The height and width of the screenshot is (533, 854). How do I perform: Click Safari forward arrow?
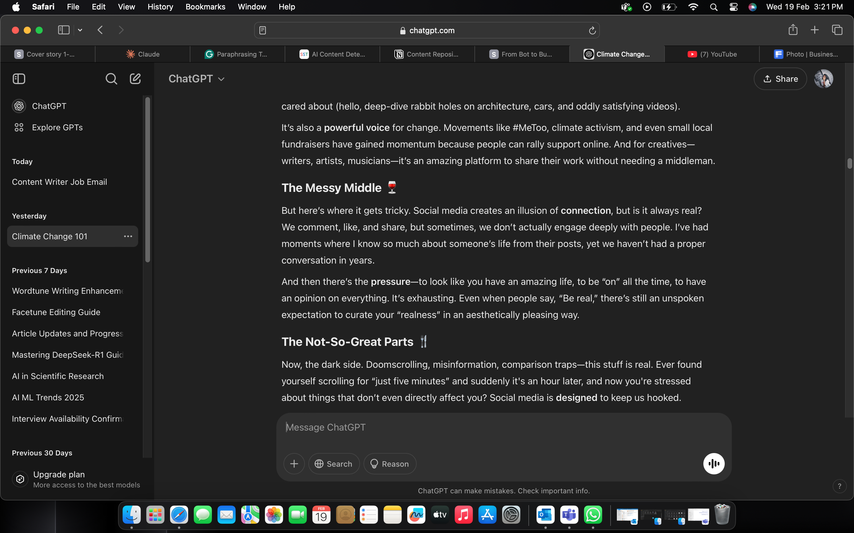[x=121, y=30]
